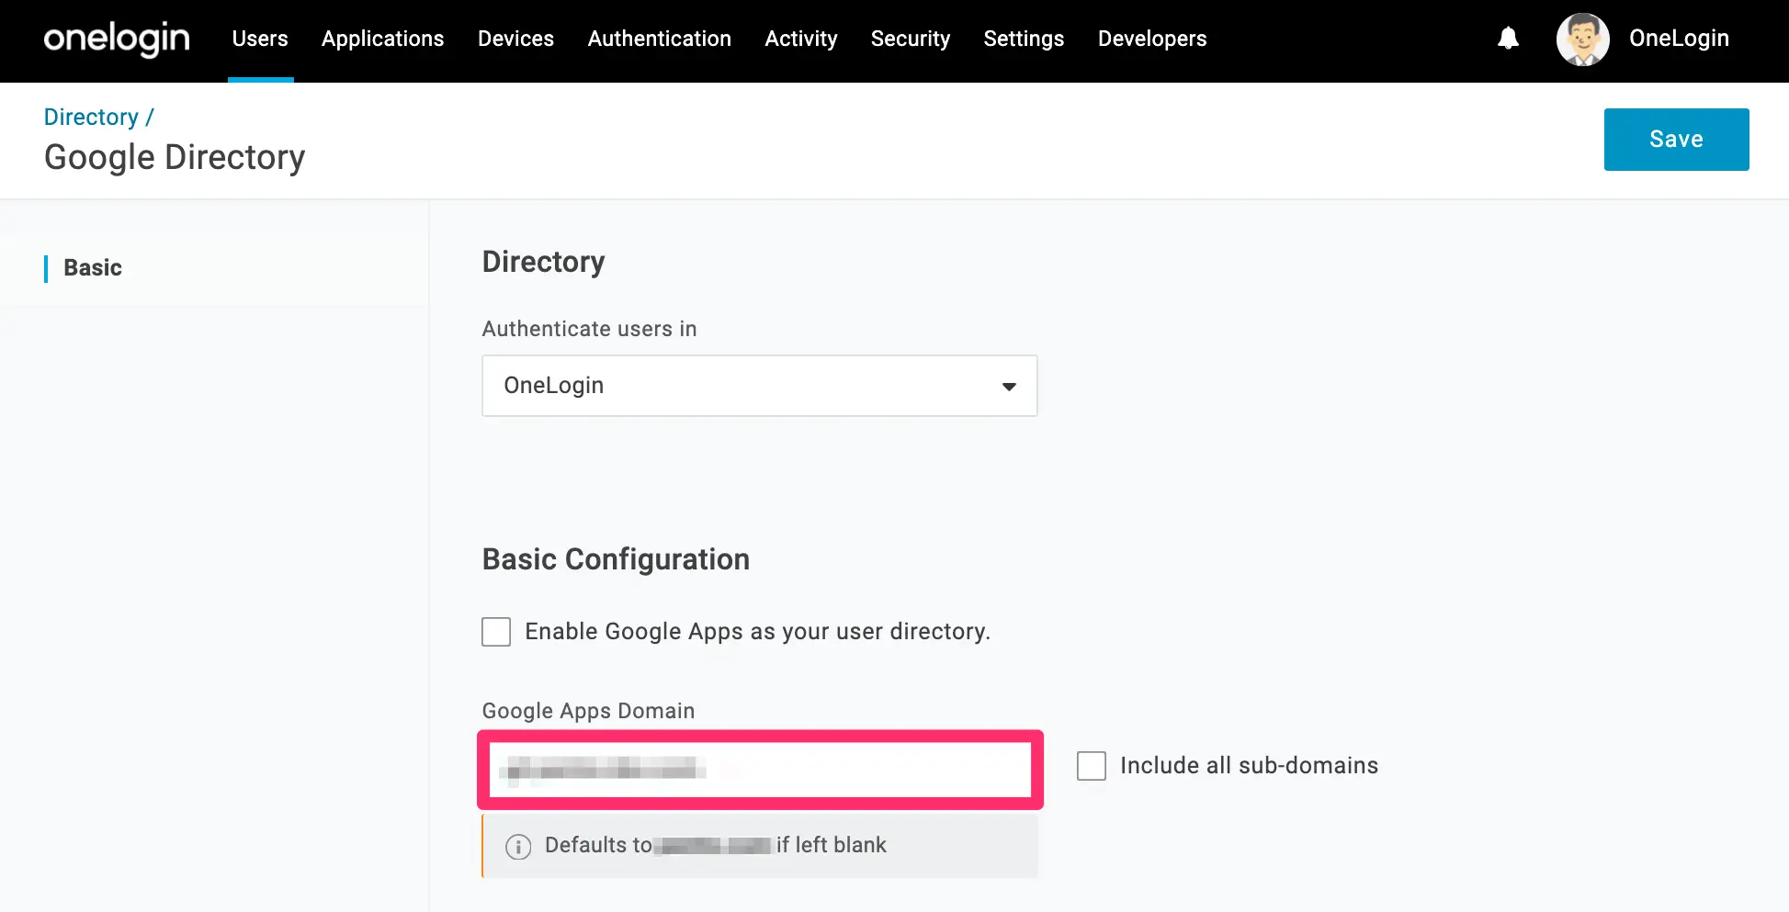Click the Google Apps Domain input field
1789x912 pixels.
(x=760, y=770)
